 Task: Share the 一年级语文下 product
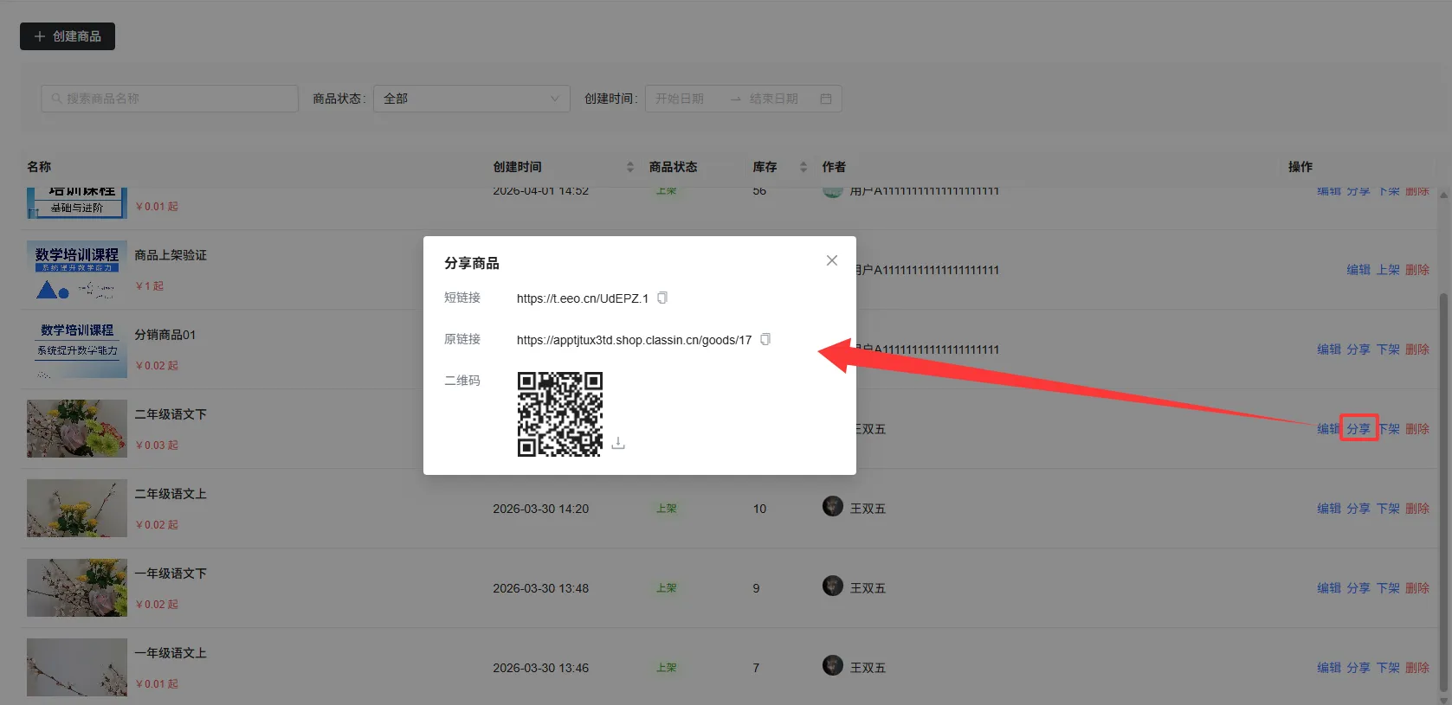pyautogui.click(x=1358, y=588)
